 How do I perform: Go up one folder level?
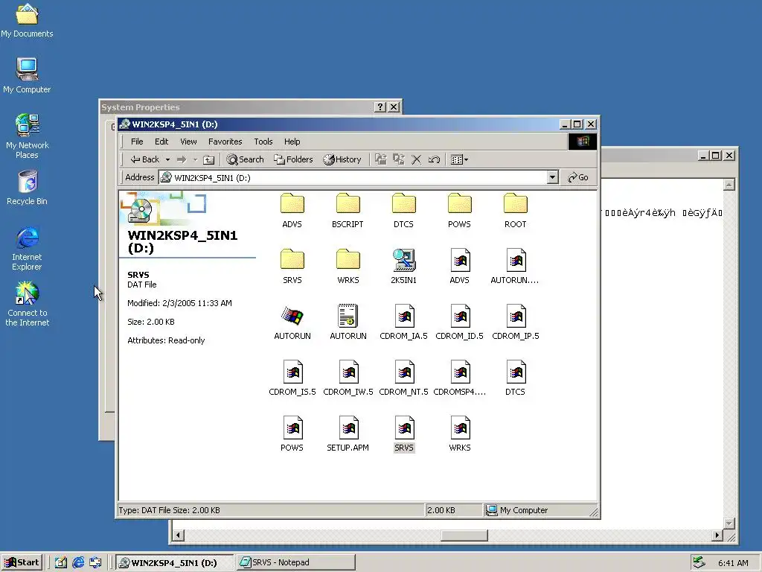pos(208,159)
